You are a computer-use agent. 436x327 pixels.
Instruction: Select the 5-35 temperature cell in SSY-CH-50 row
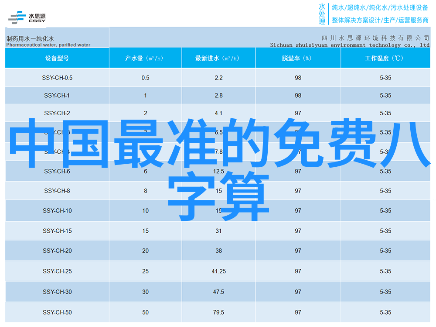pos(385,313)
